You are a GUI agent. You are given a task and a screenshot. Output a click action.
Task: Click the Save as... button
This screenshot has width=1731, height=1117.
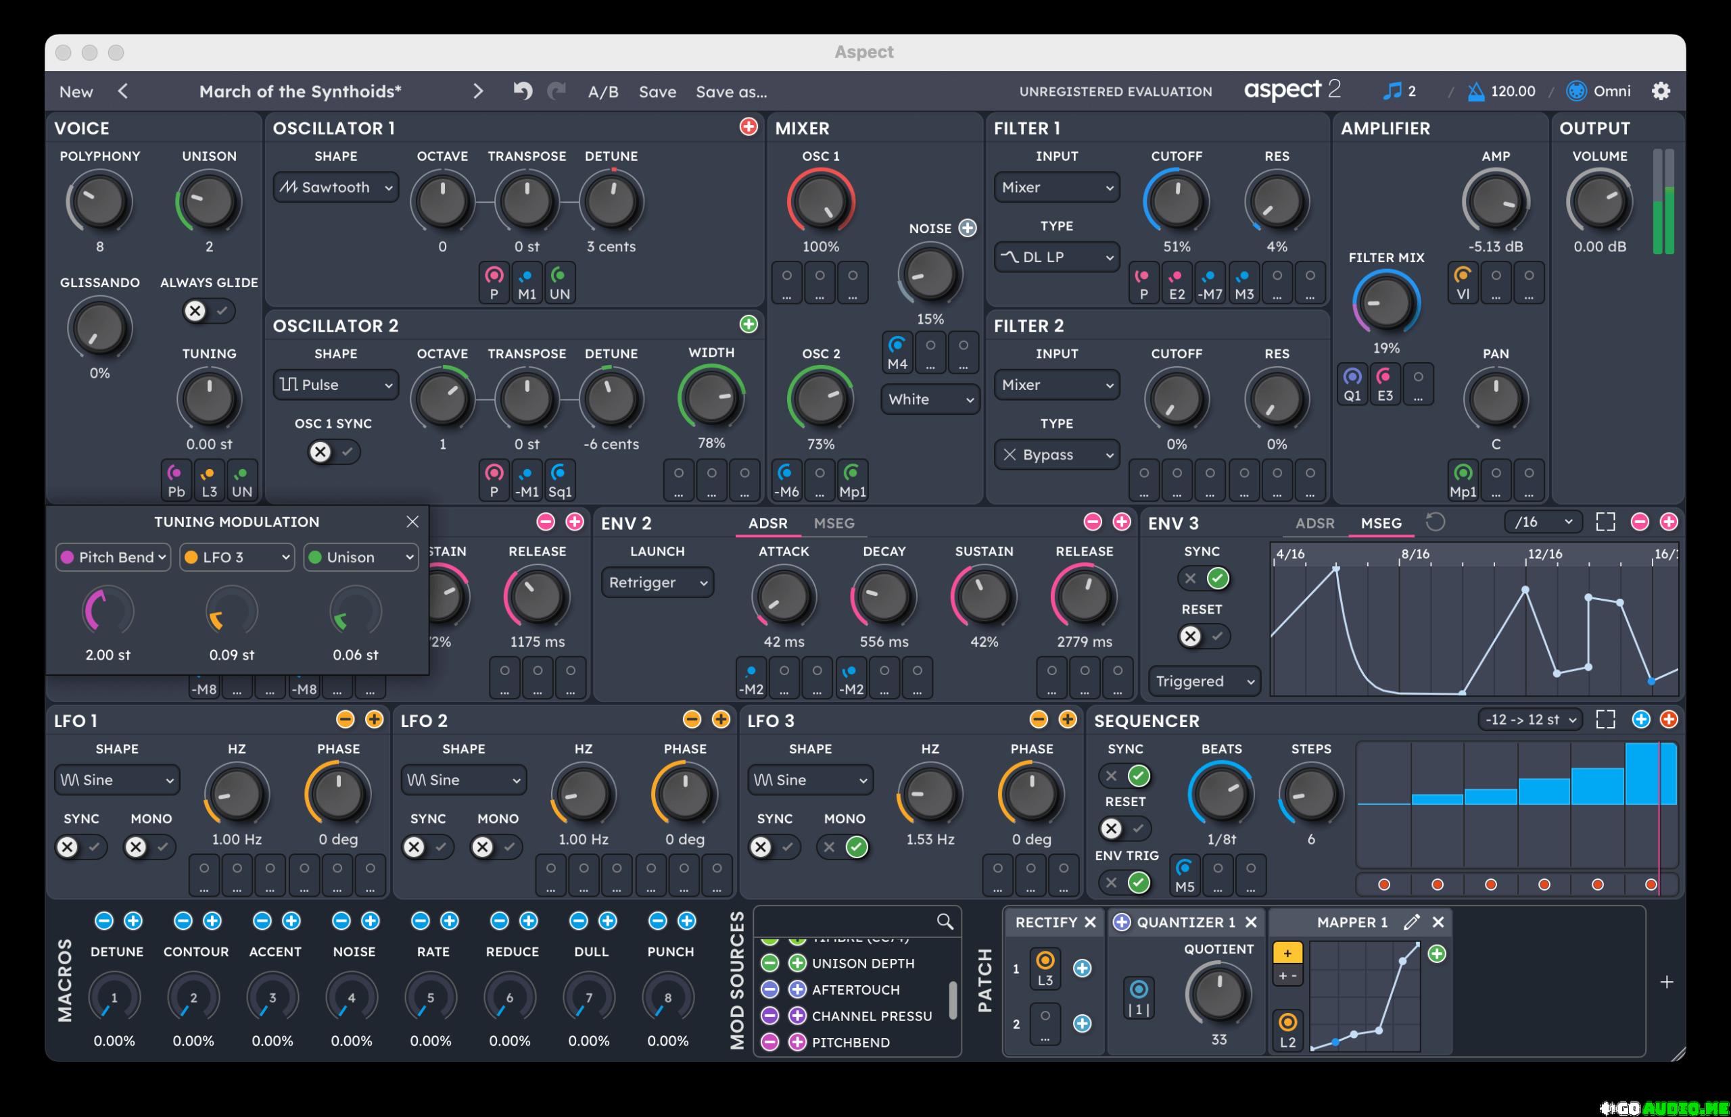[732, 92]
